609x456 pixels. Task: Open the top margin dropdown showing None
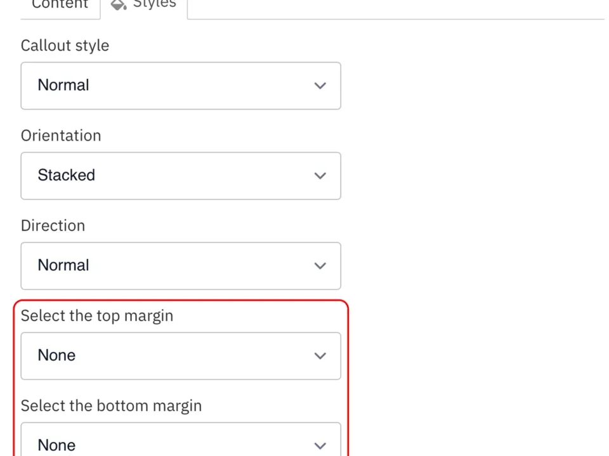pyautogui.click(x=181, y=355)
